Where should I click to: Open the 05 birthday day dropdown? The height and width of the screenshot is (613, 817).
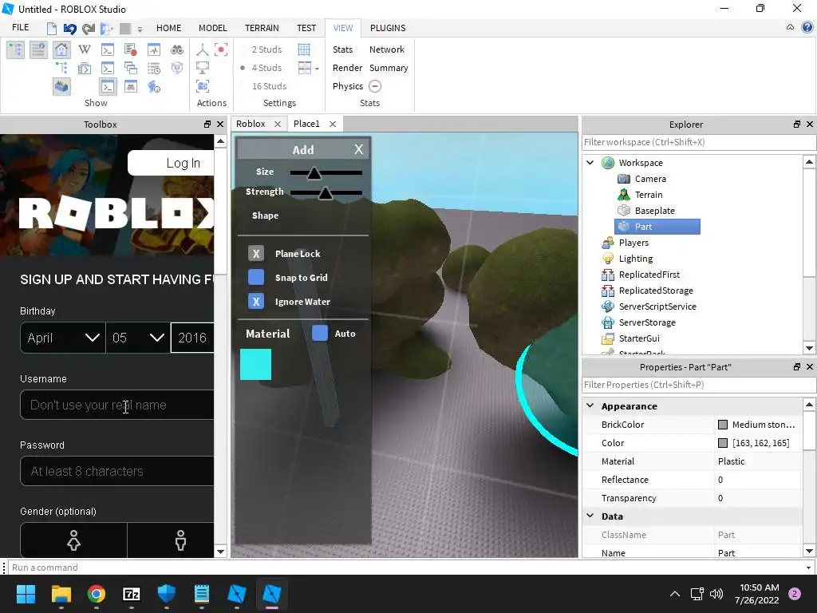(x=138, y=338)
